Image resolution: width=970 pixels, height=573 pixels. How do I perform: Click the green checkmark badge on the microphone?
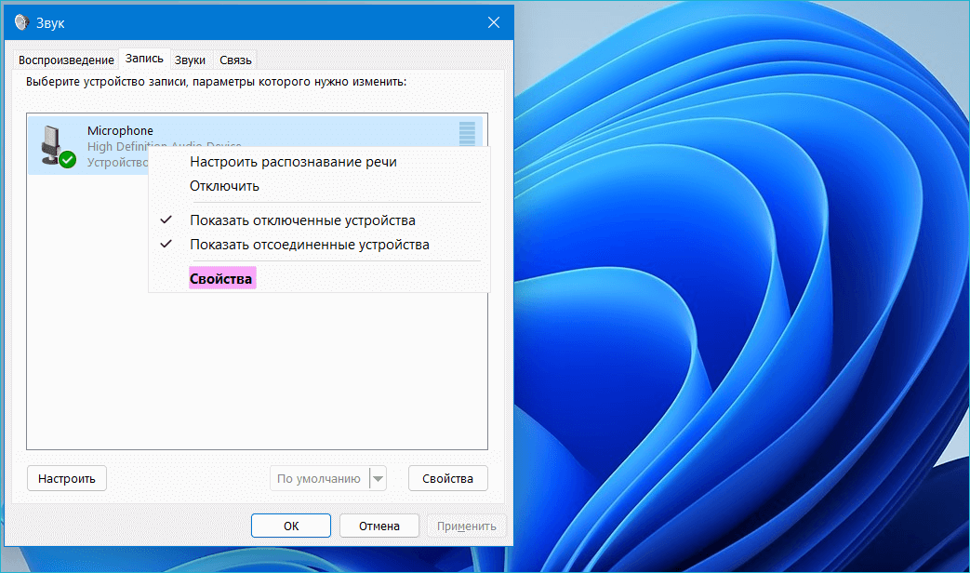click(x=67, y=160)
